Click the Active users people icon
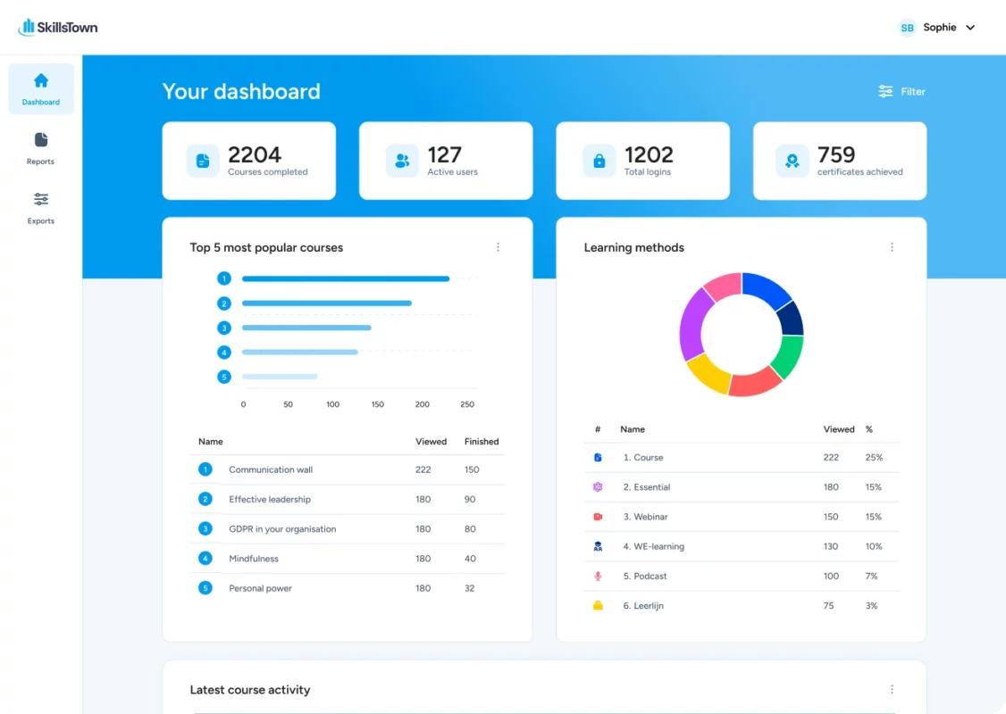The width and height of the screenshot is (1006, 714). click(x=402, y=162)
